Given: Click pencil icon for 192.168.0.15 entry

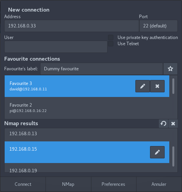Looking at the screenshot, I should pyautogui.click(x=157, y=152).
